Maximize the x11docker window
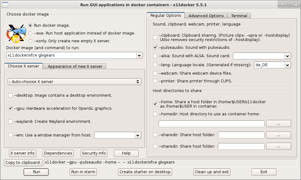This screenshot has width=301, height=180. click(x=289, y=5)
